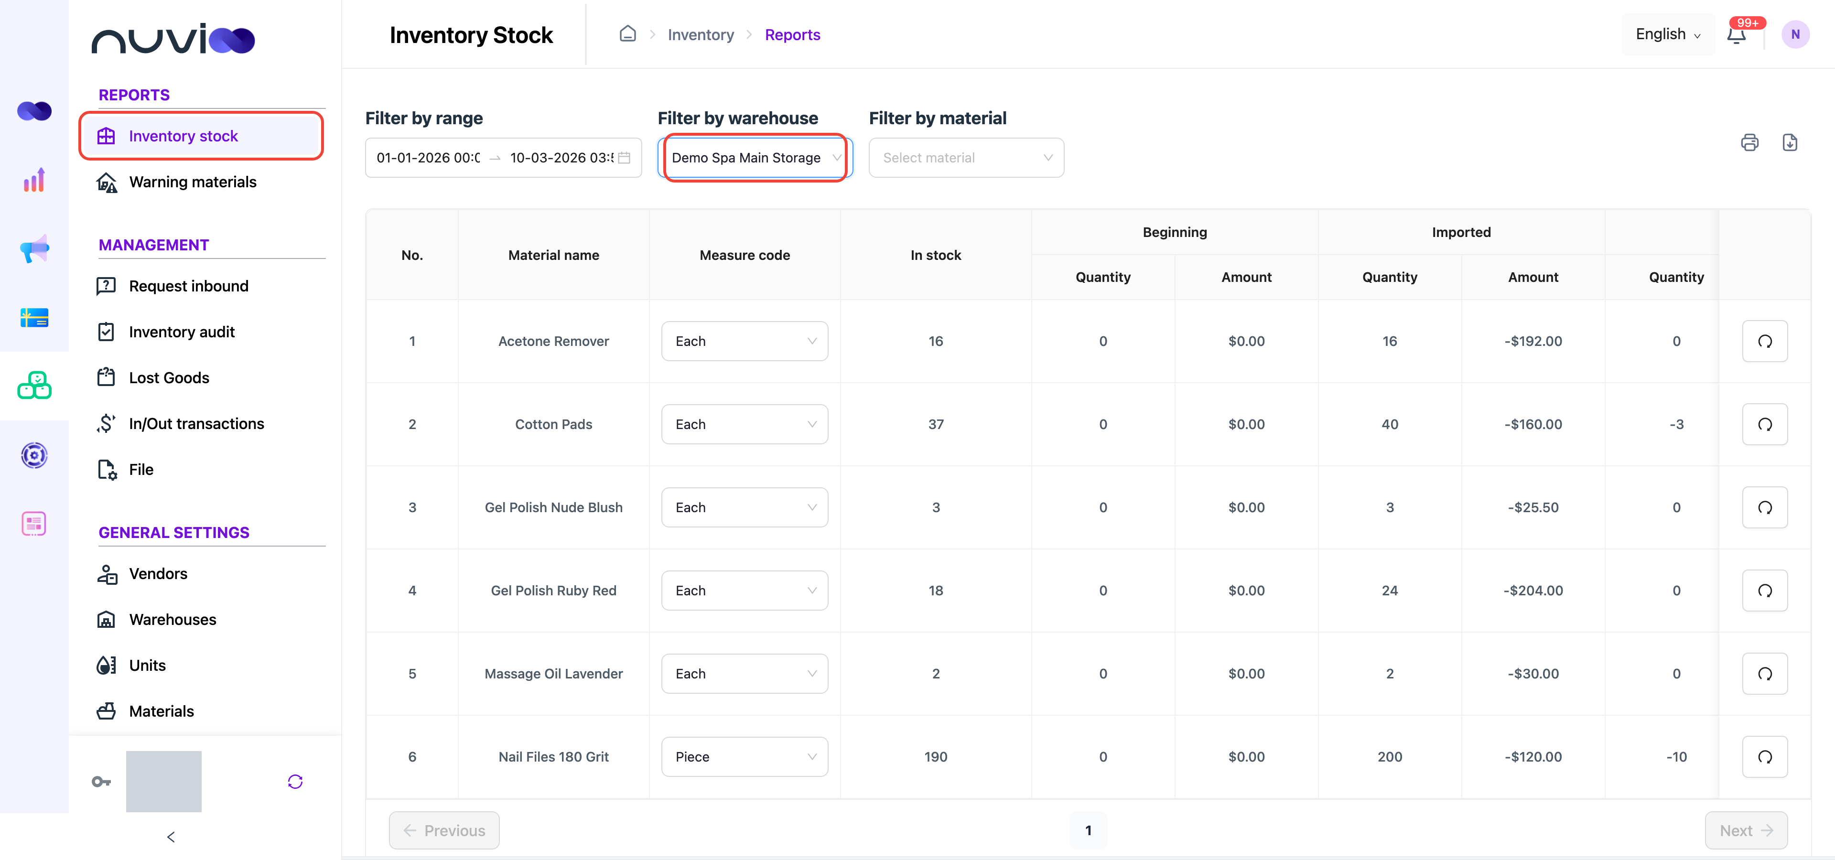
Task: Open the N user avatar menu
Action: (1795, 34)
